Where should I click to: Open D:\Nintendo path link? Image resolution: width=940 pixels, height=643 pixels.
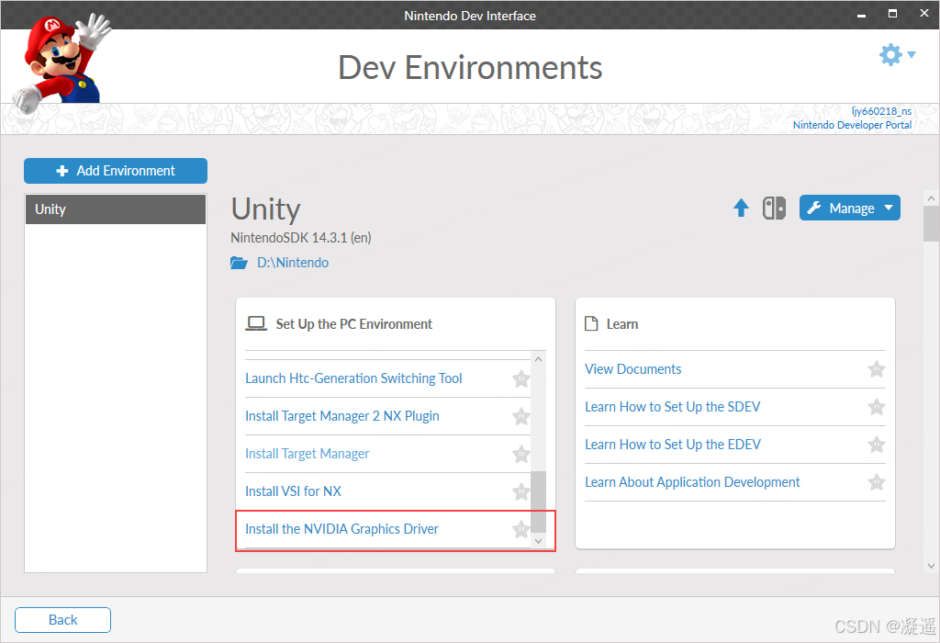point(293,263)
